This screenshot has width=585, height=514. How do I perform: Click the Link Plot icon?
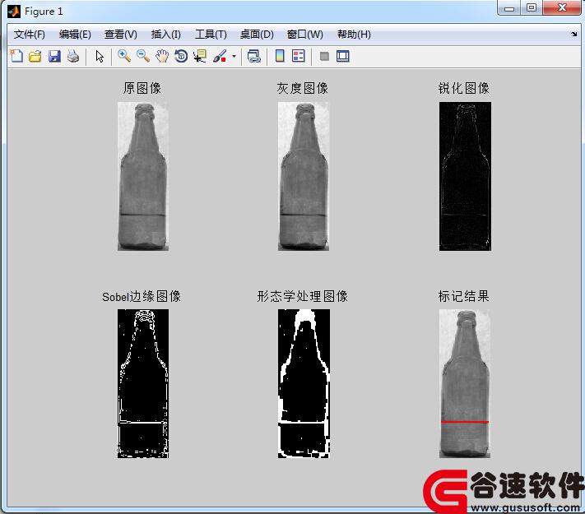(x=254, y=56)
